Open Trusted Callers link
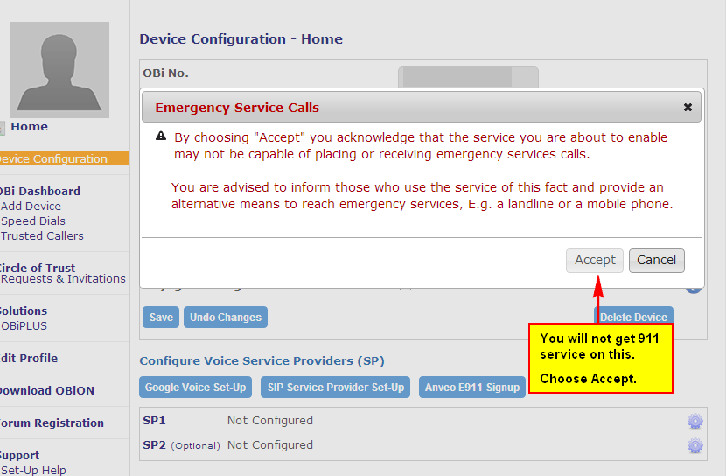This screenshot has width=726, height=476. coord(42,235)
